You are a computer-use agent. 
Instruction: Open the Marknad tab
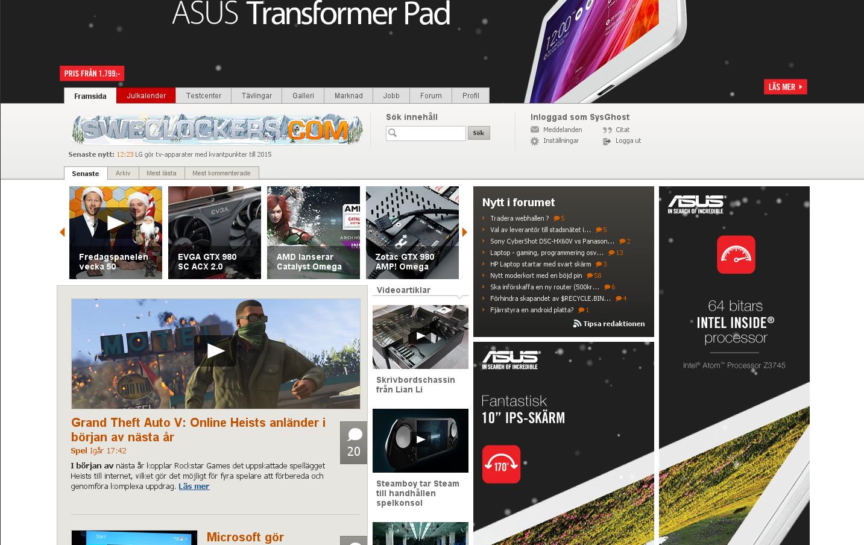click(348, 96)
